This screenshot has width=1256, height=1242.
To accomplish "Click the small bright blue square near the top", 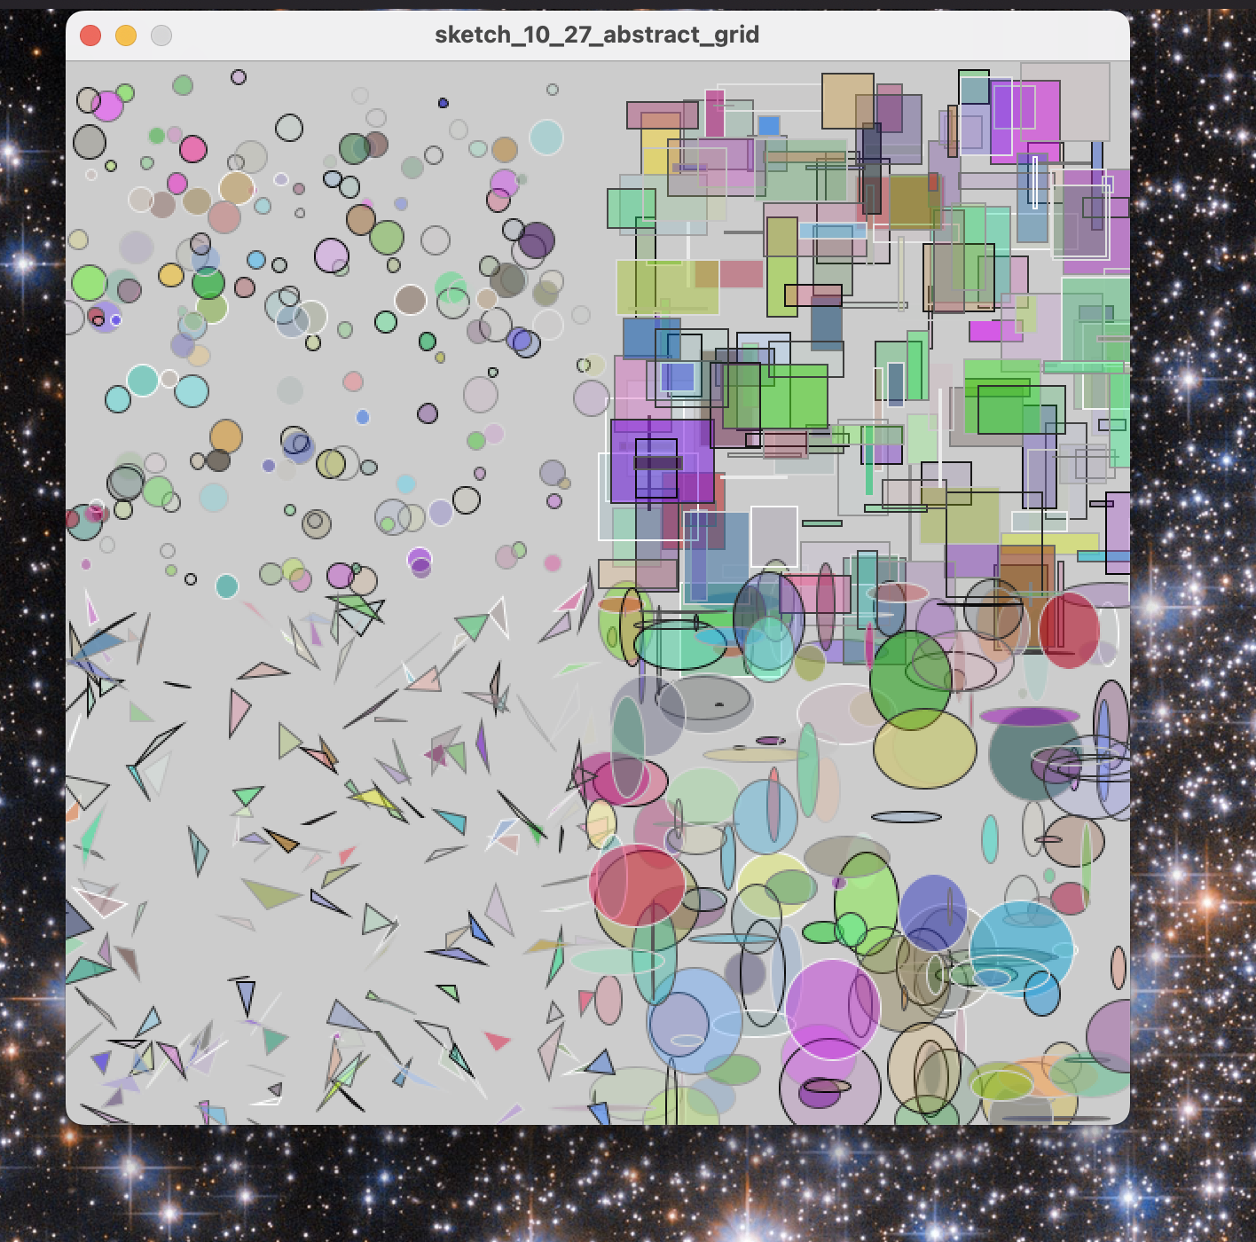I will tap(769, 126).
